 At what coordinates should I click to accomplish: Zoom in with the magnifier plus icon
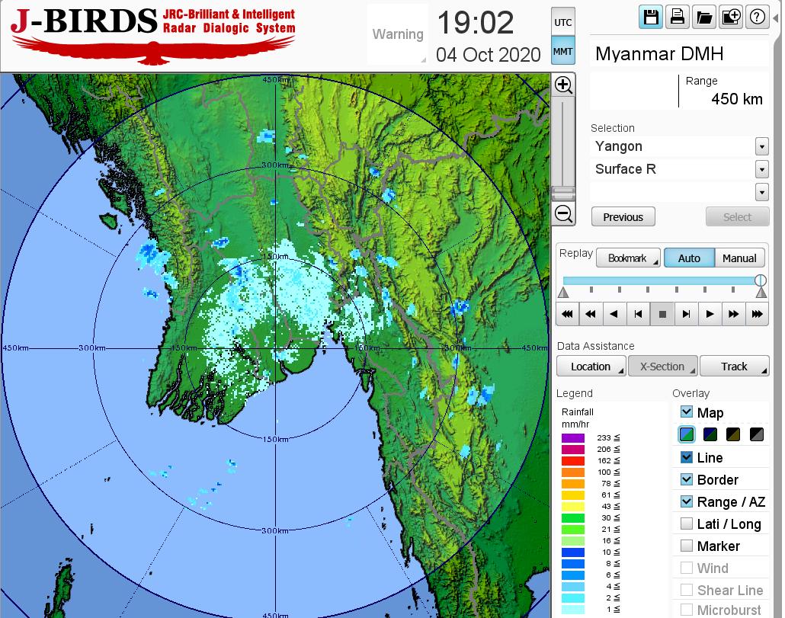[x=563, y=85]
